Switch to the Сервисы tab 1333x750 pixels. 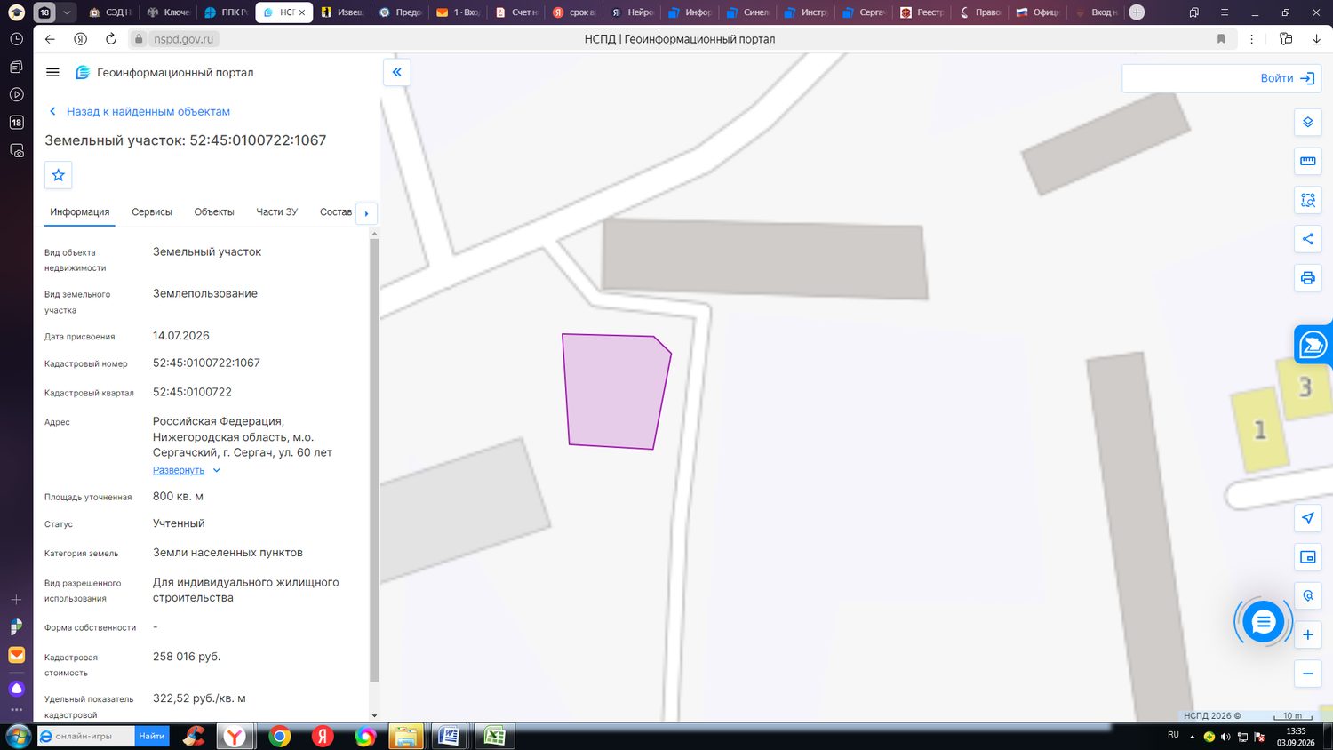[152, 212]
